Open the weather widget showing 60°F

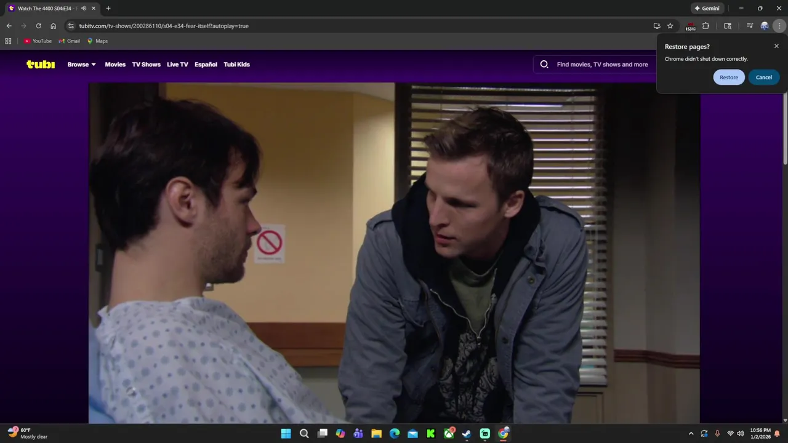(x=28, y=433)
